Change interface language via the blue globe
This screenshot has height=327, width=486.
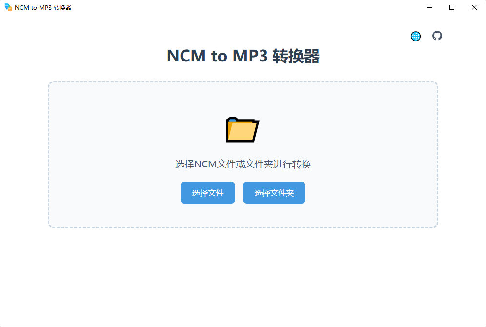(x=416, y=36)
